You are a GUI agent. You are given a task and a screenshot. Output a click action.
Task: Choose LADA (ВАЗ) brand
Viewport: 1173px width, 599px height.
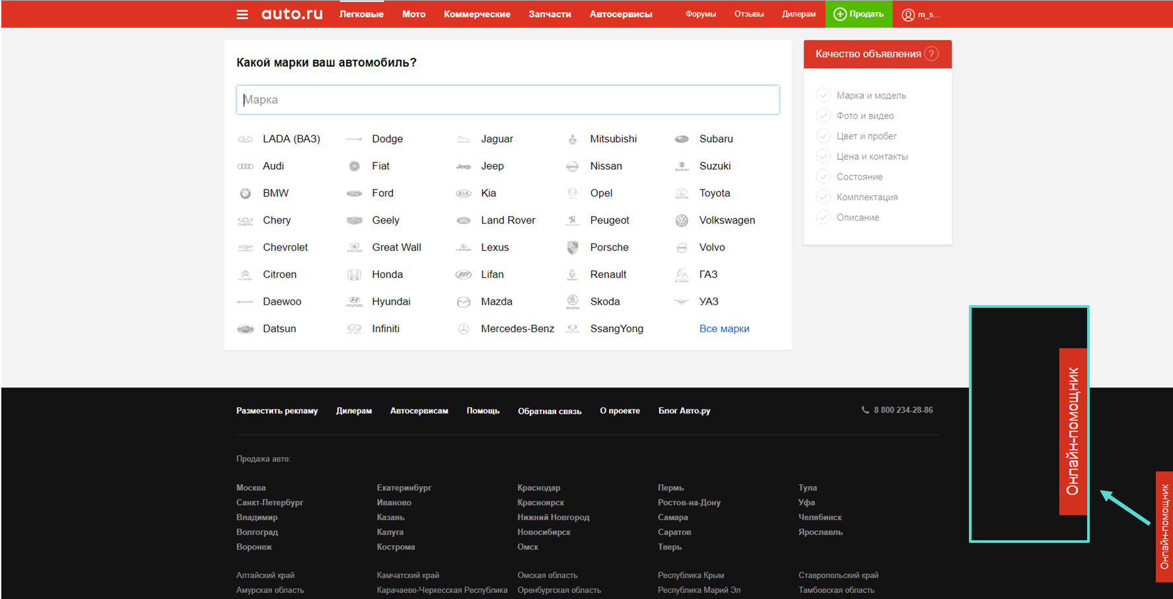[291, 139]
